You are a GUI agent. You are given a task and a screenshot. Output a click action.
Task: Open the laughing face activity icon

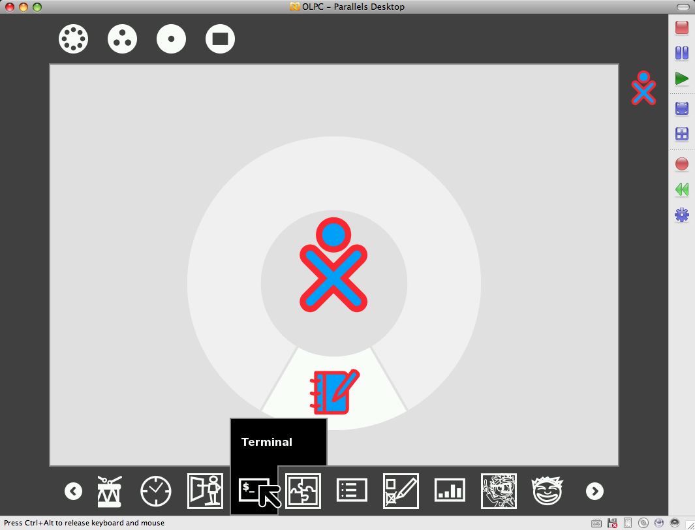(x=547, y=491)
